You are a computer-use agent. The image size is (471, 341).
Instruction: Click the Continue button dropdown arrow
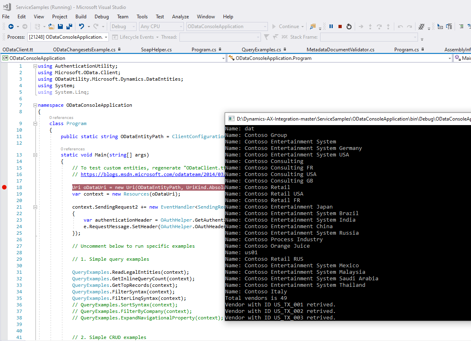pyautogui.click(x=303, y=26)
